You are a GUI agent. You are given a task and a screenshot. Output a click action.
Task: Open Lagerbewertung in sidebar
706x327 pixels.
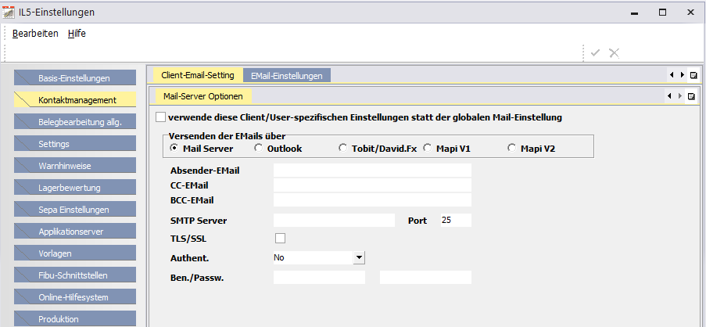75,188
